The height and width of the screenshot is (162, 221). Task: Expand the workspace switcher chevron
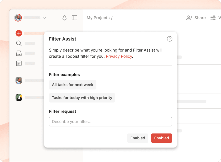point(44,17)
